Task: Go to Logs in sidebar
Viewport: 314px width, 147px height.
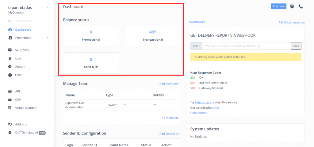Action: (18, 58)
